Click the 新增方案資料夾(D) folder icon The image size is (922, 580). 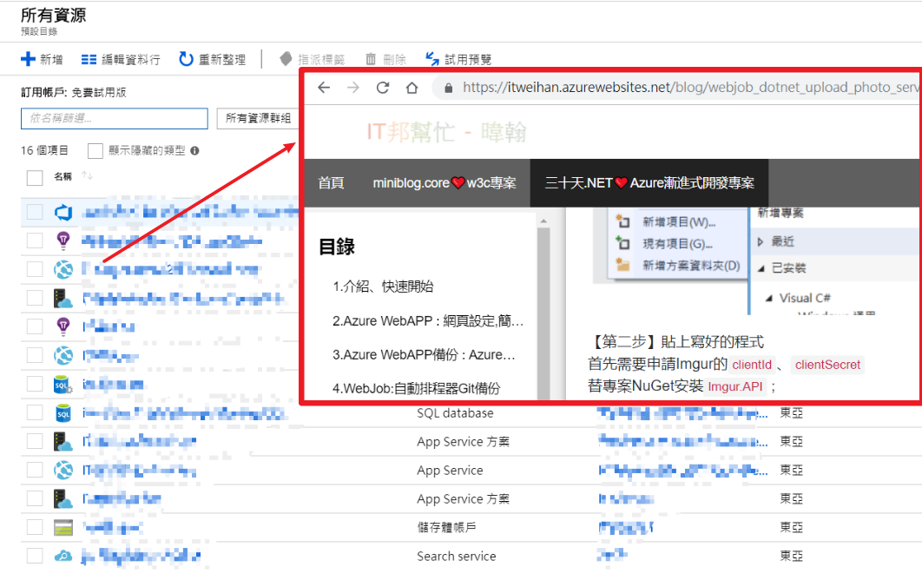[x=622, y=266]
